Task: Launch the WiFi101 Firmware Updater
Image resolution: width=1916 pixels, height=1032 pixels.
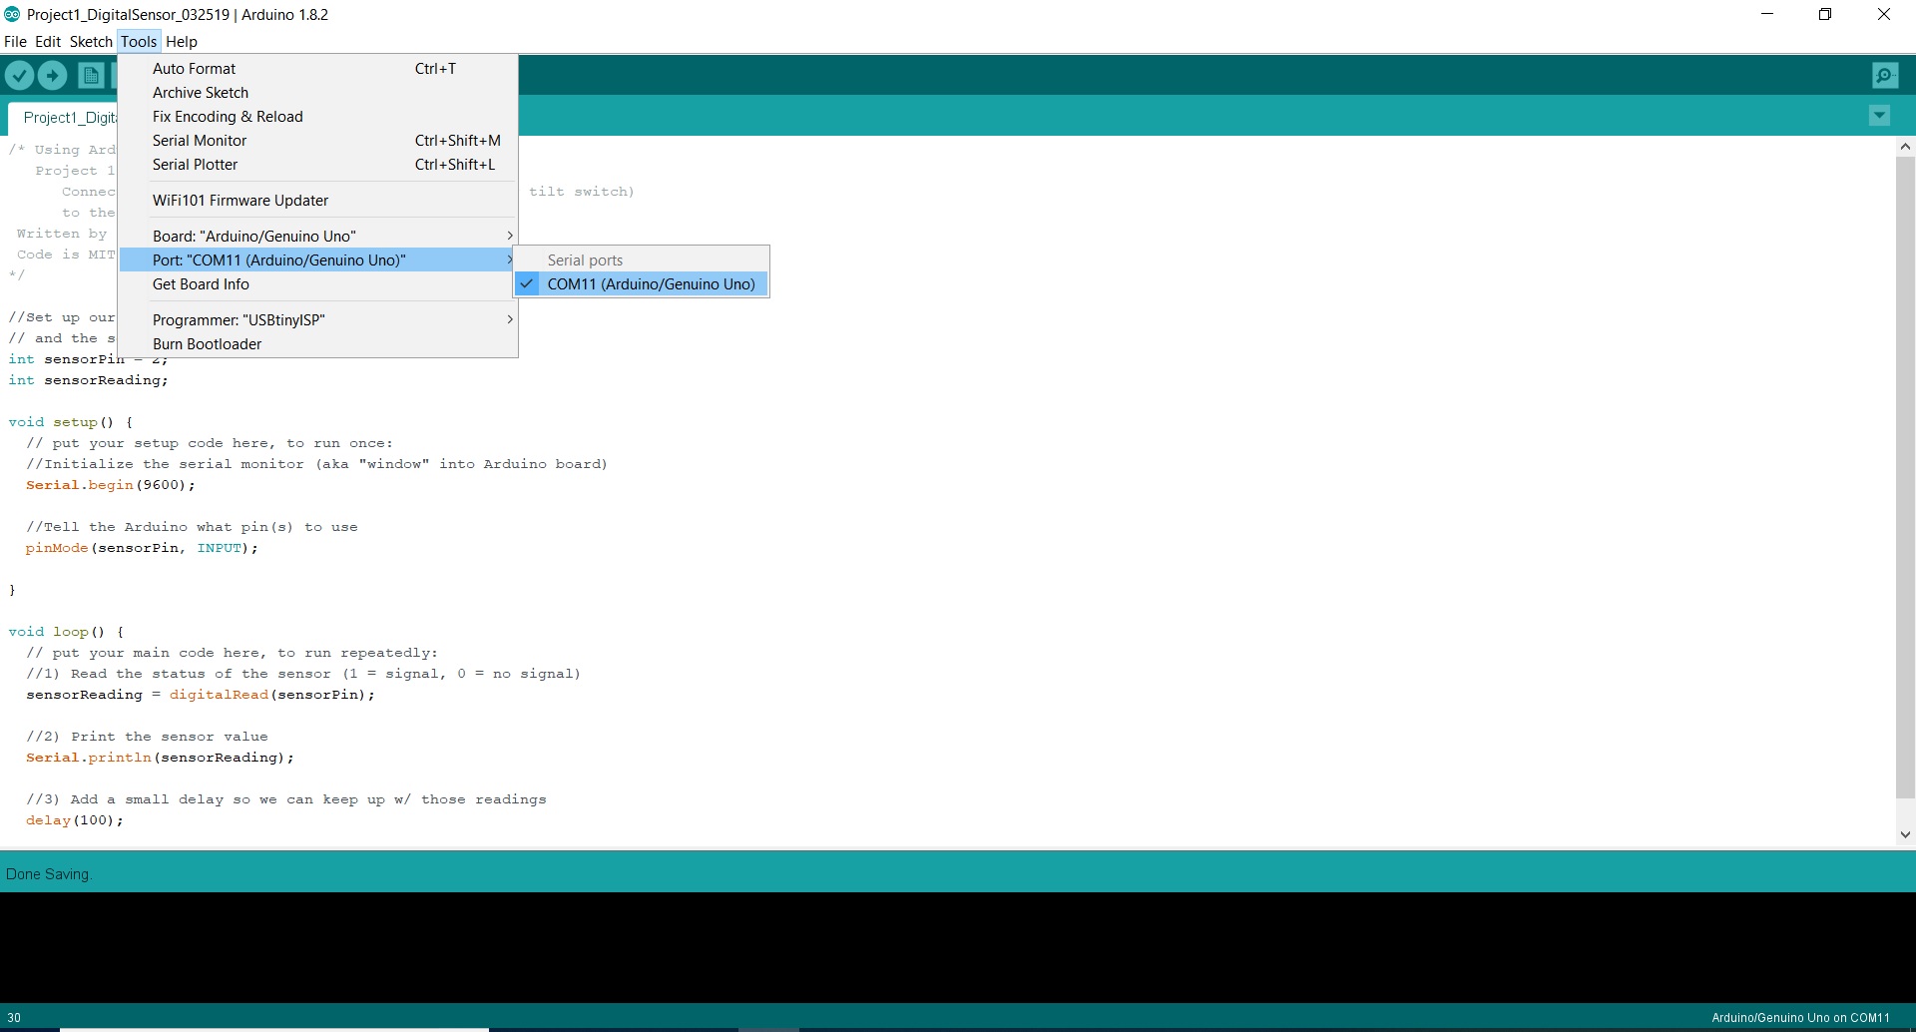Action: click(x=240, y=200)
